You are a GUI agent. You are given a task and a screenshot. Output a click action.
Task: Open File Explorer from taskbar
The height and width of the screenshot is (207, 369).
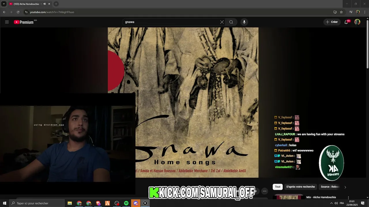[x=70, y=203]
